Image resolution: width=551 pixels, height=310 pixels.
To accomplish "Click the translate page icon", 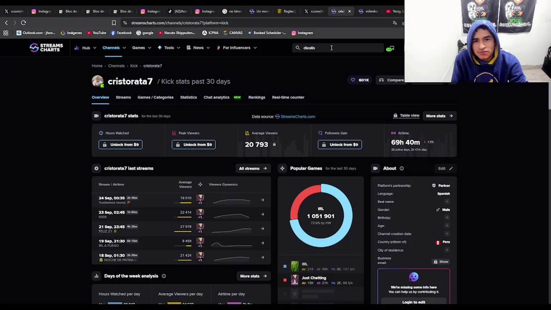I will pos(394,23).
